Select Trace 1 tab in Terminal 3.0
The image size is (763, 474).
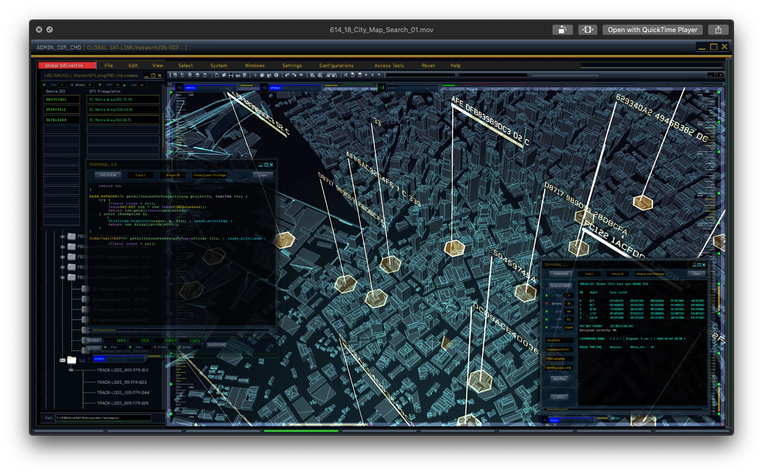click(140, 175)
